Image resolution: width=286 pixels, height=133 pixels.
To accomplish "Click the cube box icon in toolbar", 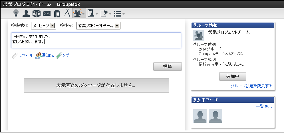I will point(36,13).
